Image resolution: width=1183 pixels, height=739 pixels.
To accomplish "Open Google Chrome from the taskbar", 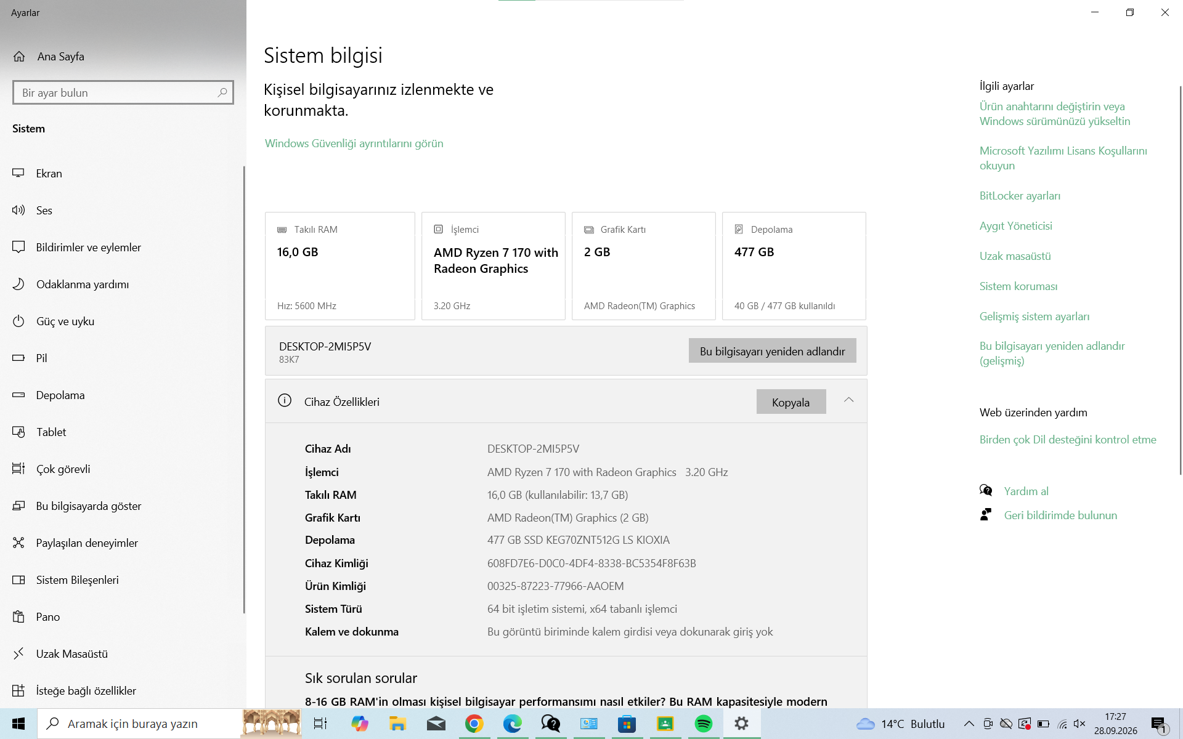I will tap(474, 724).
